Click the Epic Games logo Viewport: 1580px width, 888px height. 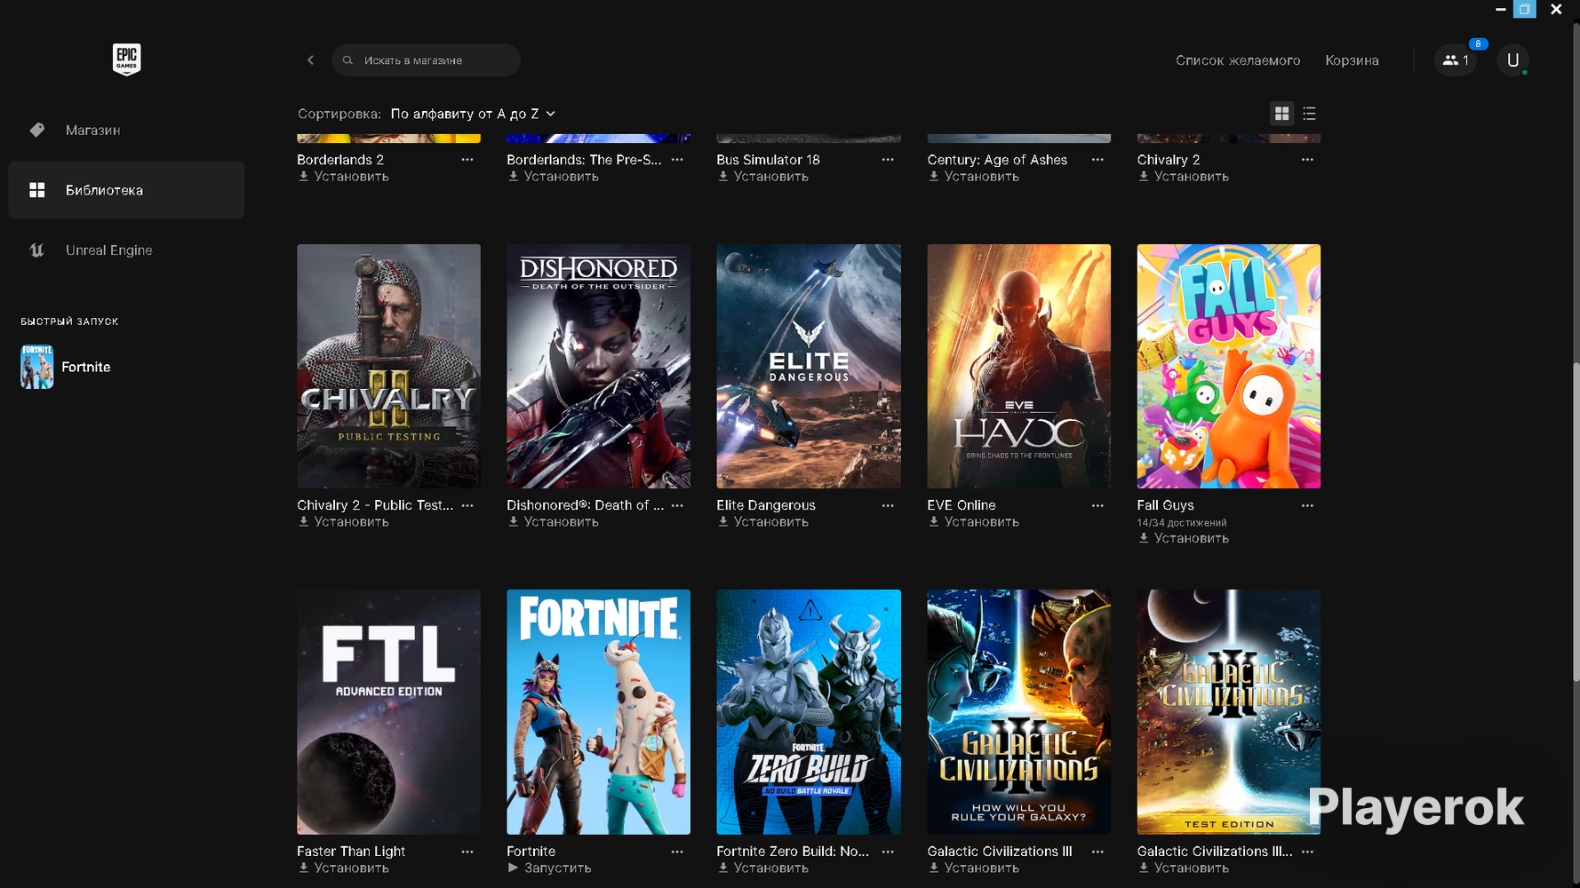pos(126,59)
